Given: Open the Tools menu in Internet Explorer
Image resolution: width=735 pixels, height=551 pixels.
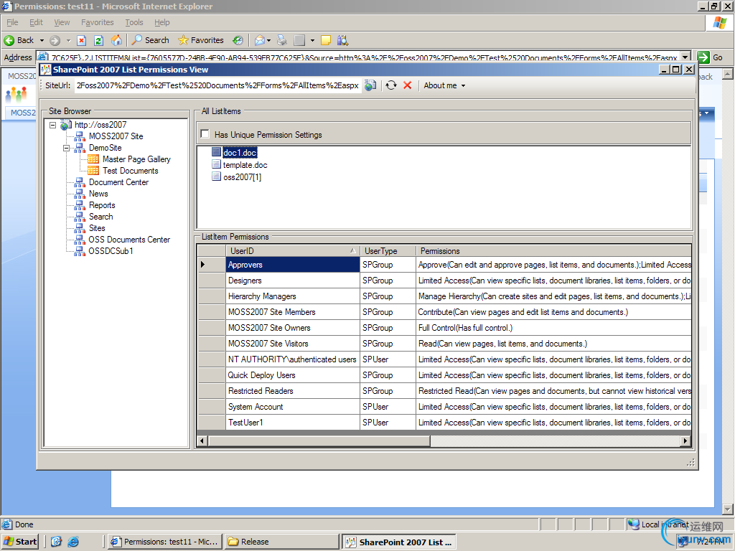Looking at the screenshot, I should 134,23.
